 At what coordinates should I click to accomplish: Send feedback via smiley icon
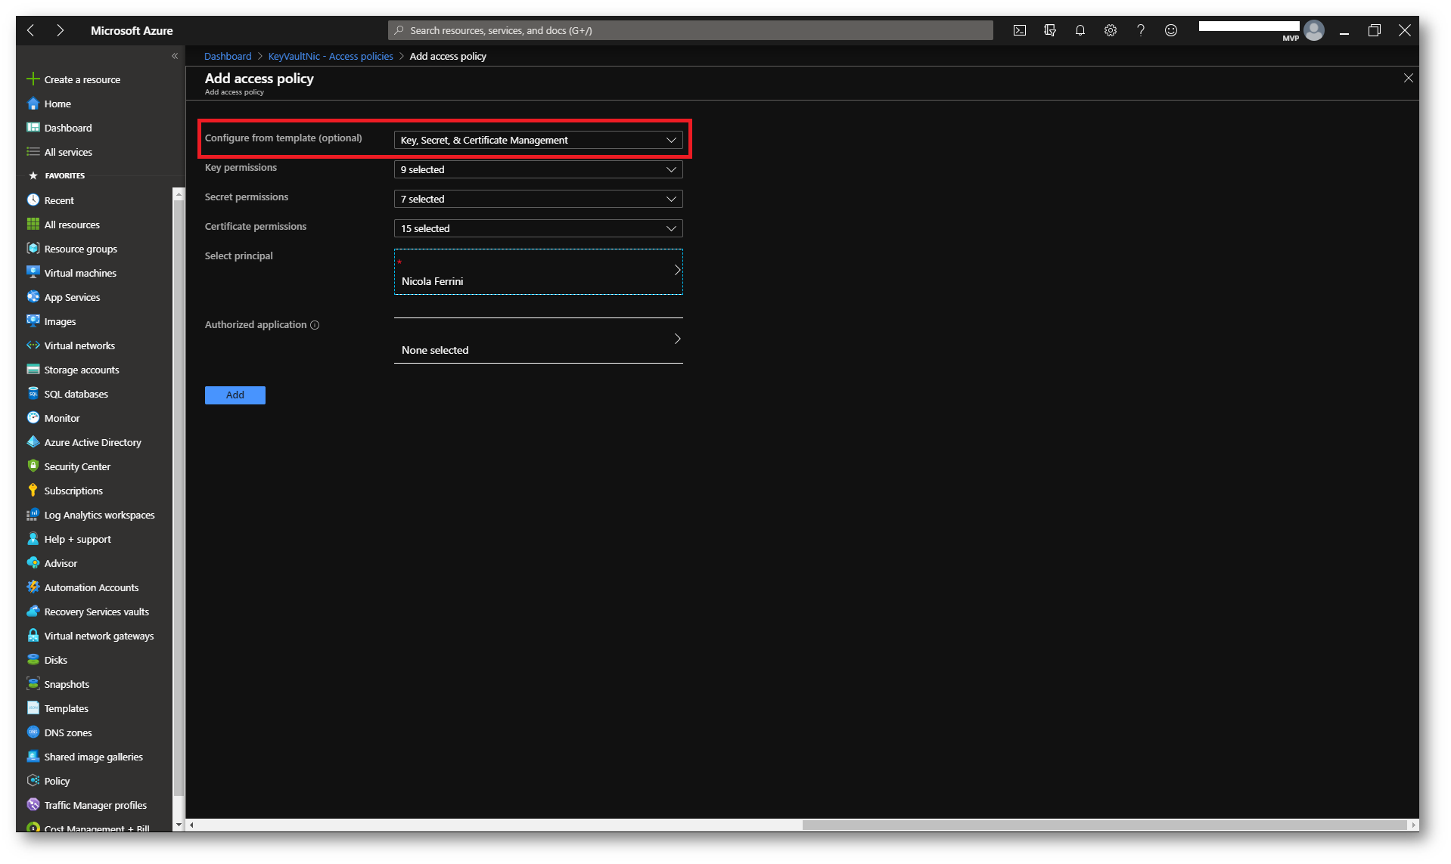(1170, 30)
